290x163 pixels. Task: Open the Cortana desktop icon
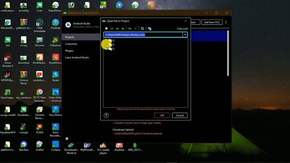coord(55,146)
